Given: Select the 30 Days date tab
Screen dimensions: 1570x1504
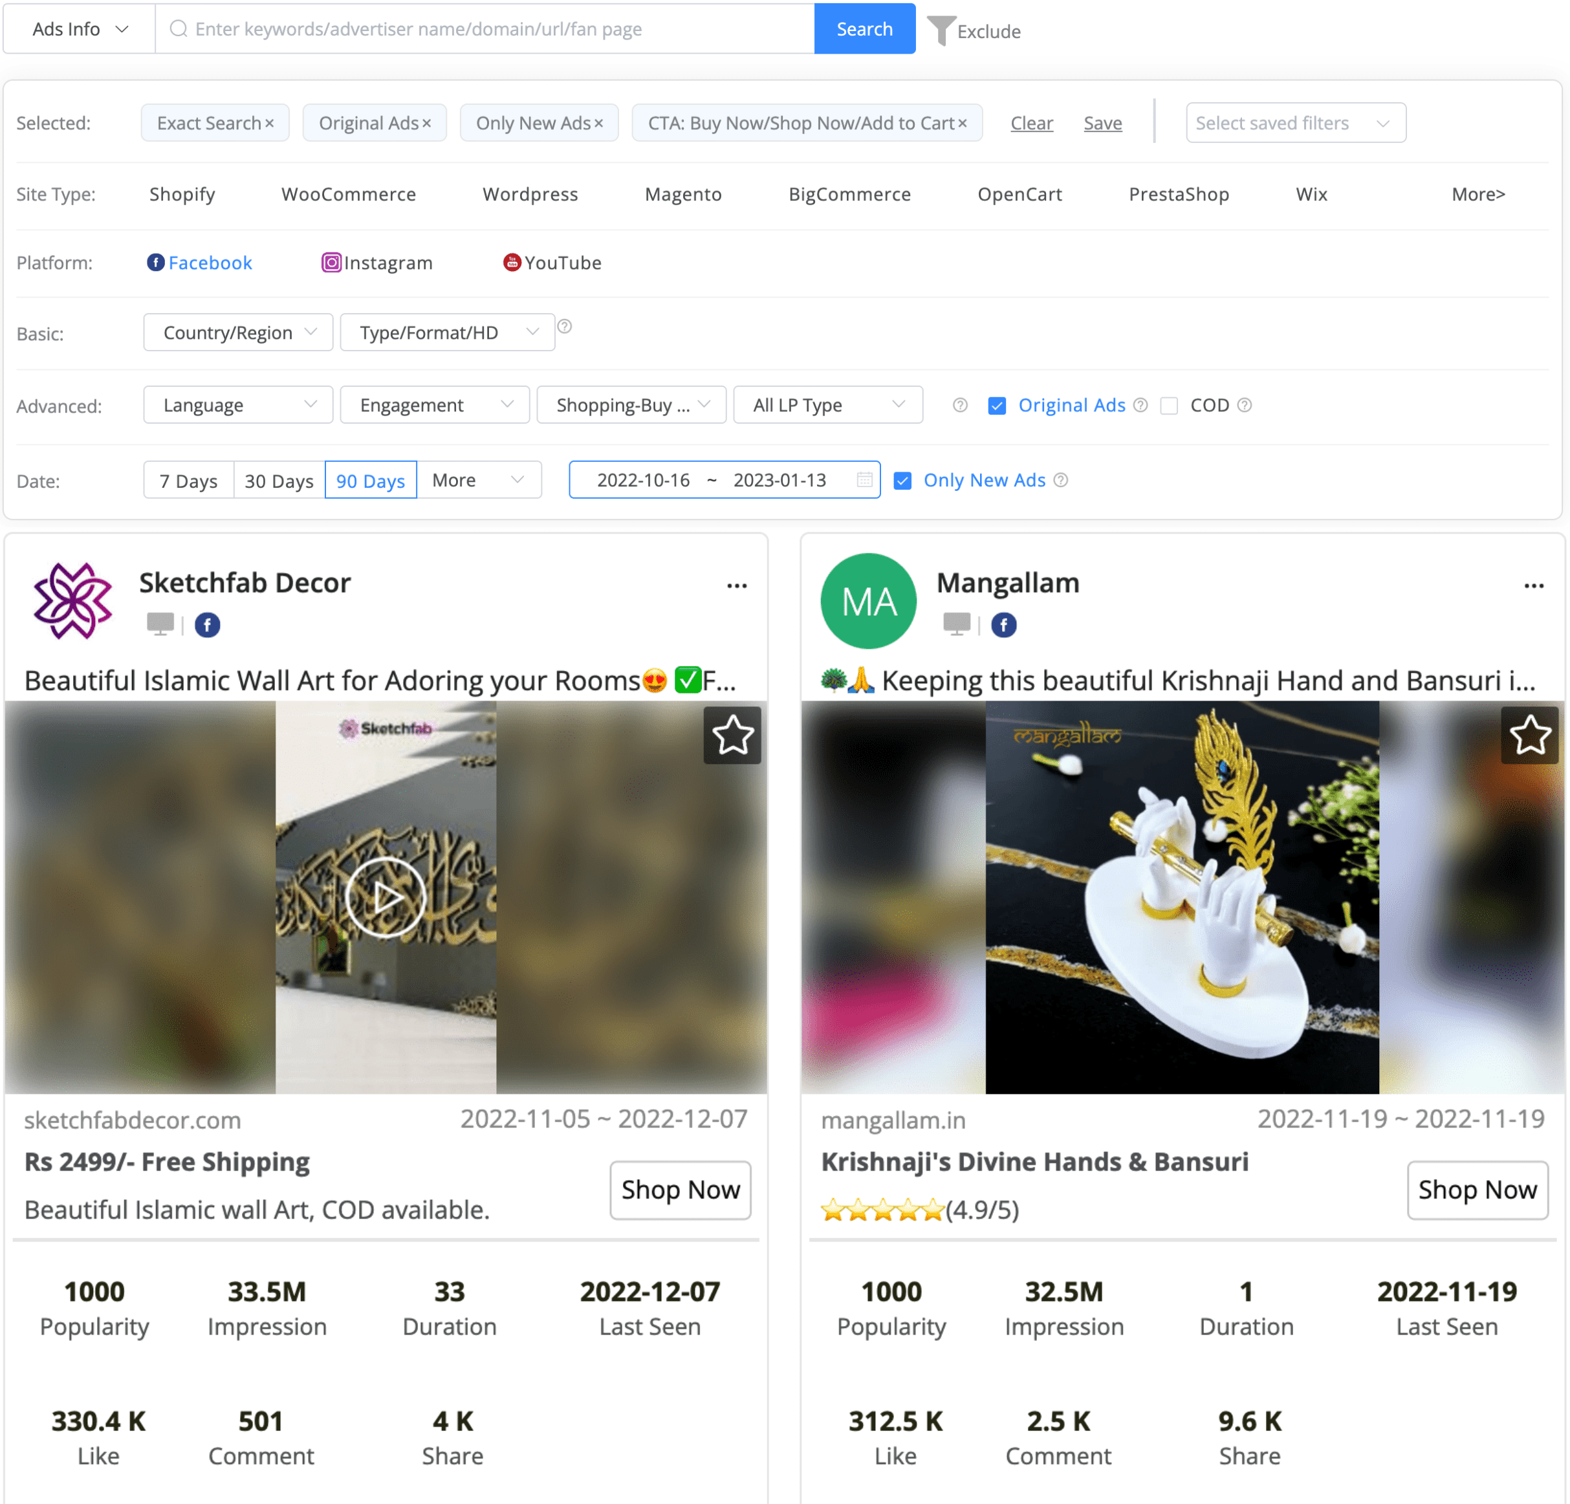Looking at the screenshot, I should coord(279,481).
